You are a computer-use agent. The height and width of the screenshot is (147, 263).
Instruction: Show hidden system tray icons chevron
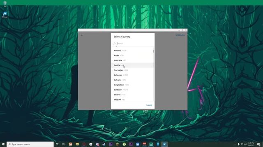235,144
